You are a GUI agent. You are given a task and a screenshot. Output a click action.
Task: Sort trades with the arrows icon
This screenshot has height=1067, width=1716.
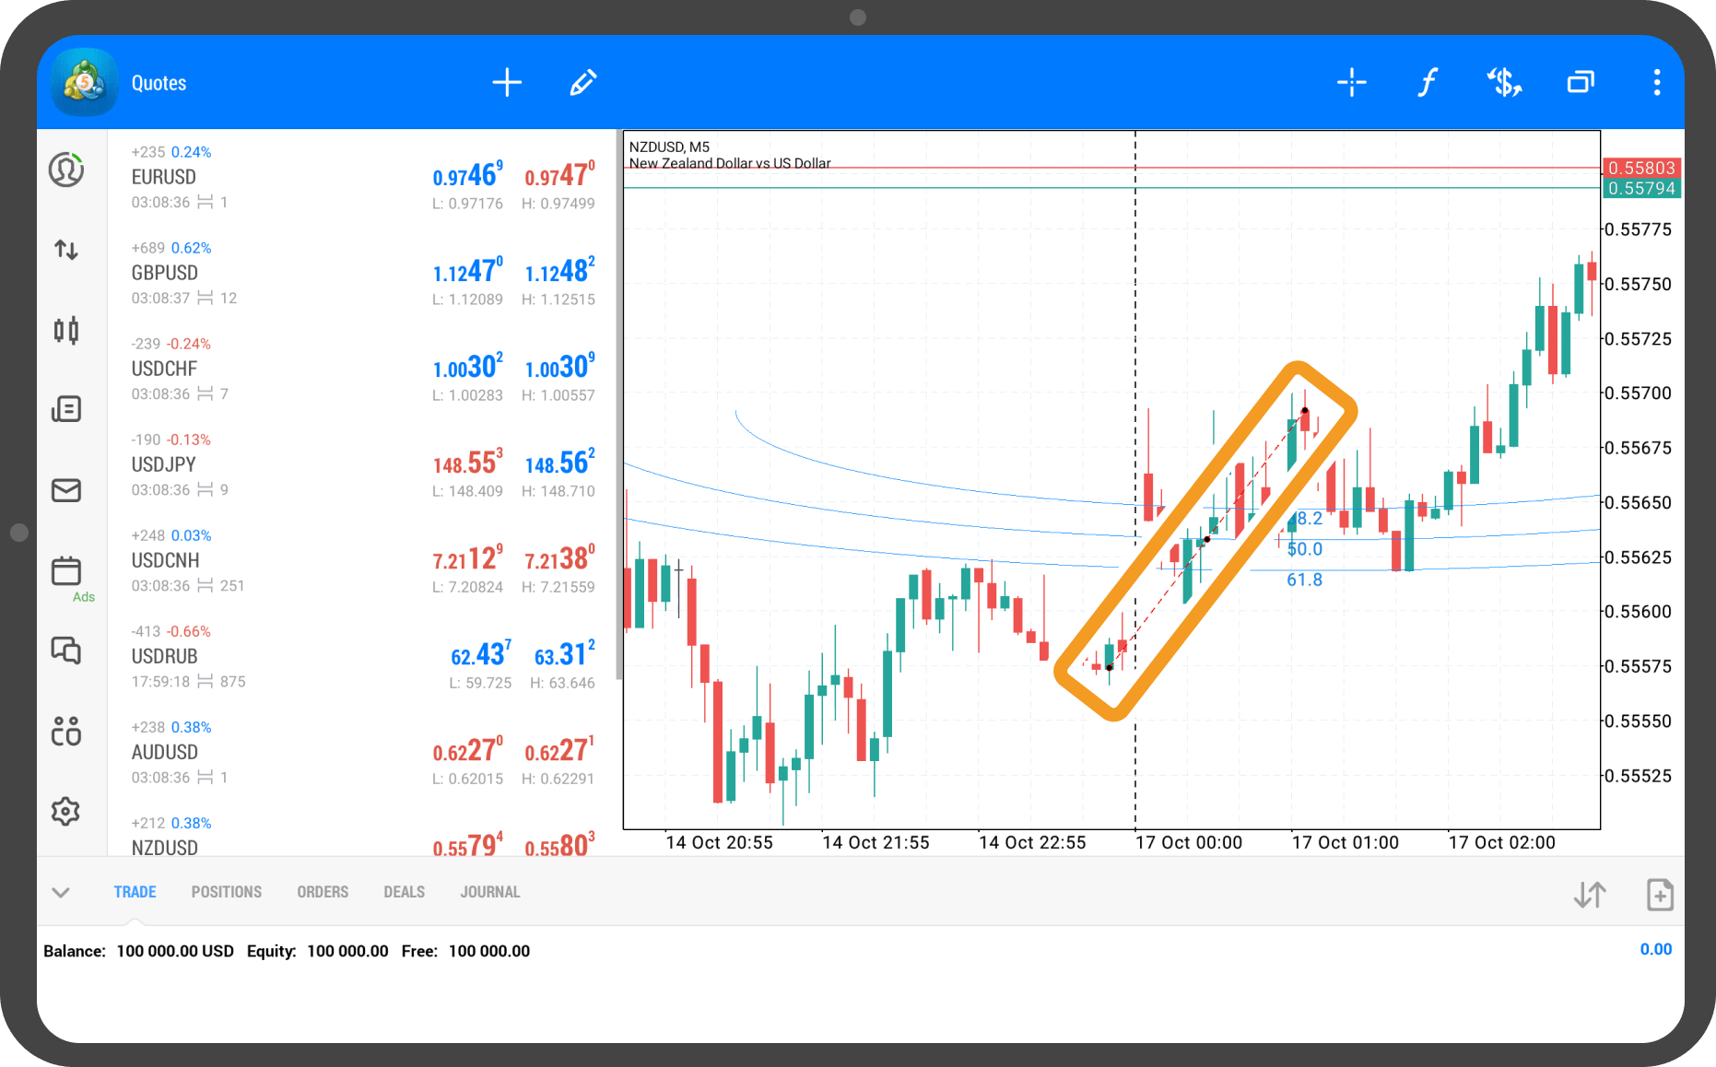click(x=1590, y=895)
